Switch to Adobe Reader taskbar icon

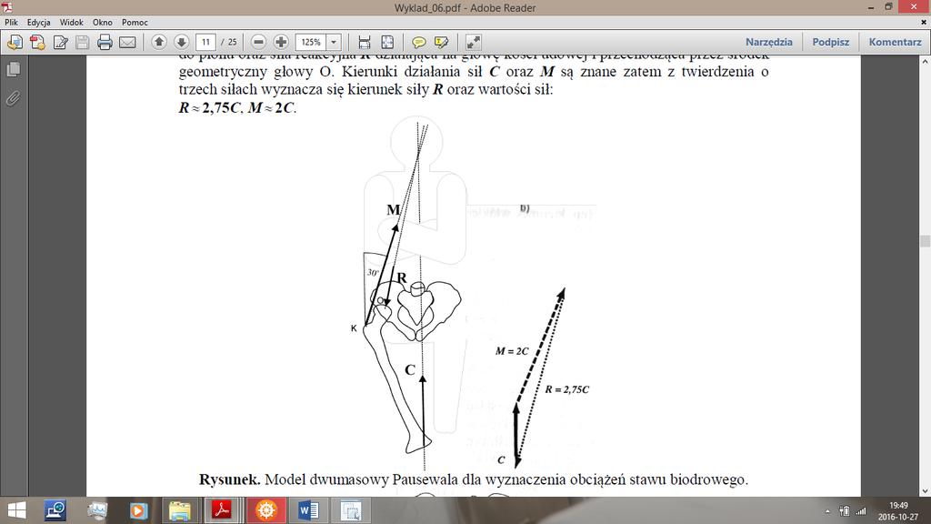point(222,511)
